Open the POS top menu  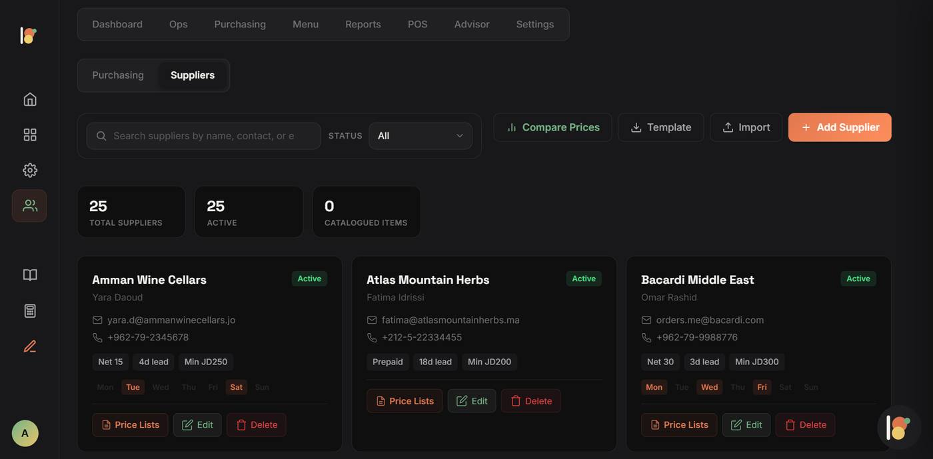click(x=418, y=24)
